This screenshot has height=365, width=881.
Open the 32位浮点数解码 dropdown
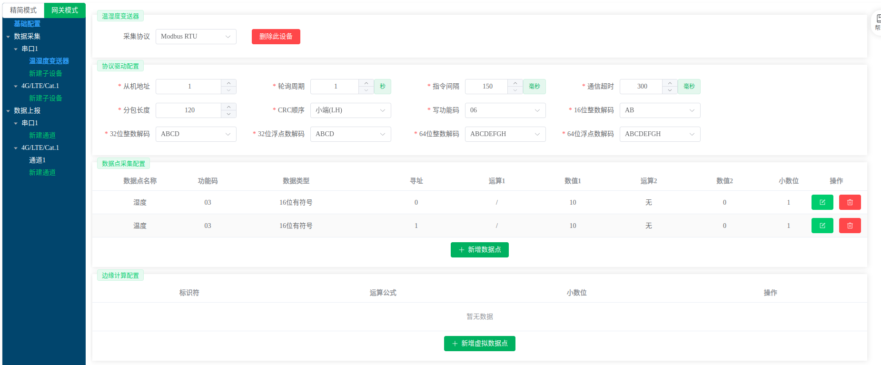coord(351,134)
